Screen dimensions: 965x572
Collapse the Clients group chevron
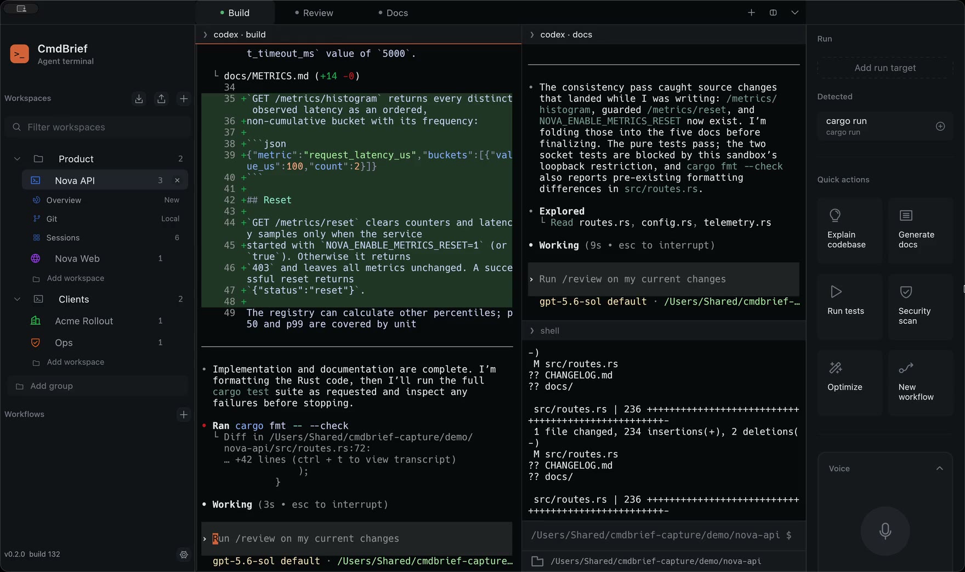(17, 299)
